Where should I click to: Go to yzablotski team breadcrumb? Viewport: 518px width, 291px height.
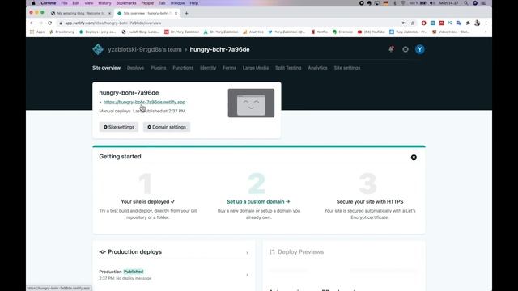(145, 49)
